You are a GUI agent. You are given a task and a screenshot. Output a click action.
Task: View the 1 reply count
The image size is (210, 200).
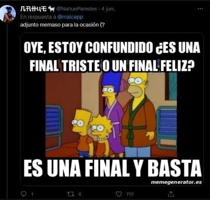coord(32,194)
